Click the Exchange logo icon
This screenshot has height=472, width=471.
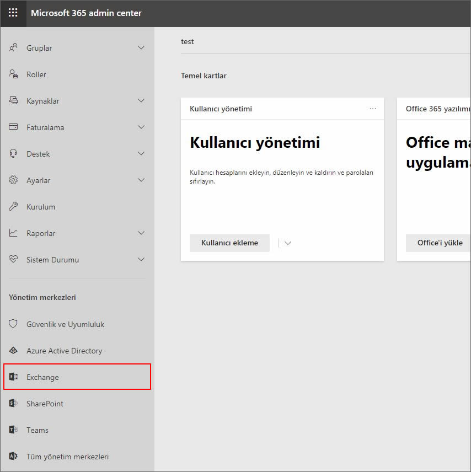tap(13, 377)
